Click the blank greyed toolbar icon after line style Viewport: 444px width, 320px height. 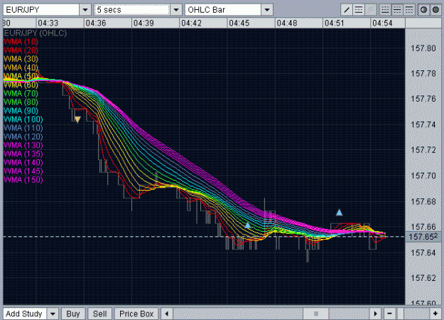(x=371, y=10)
